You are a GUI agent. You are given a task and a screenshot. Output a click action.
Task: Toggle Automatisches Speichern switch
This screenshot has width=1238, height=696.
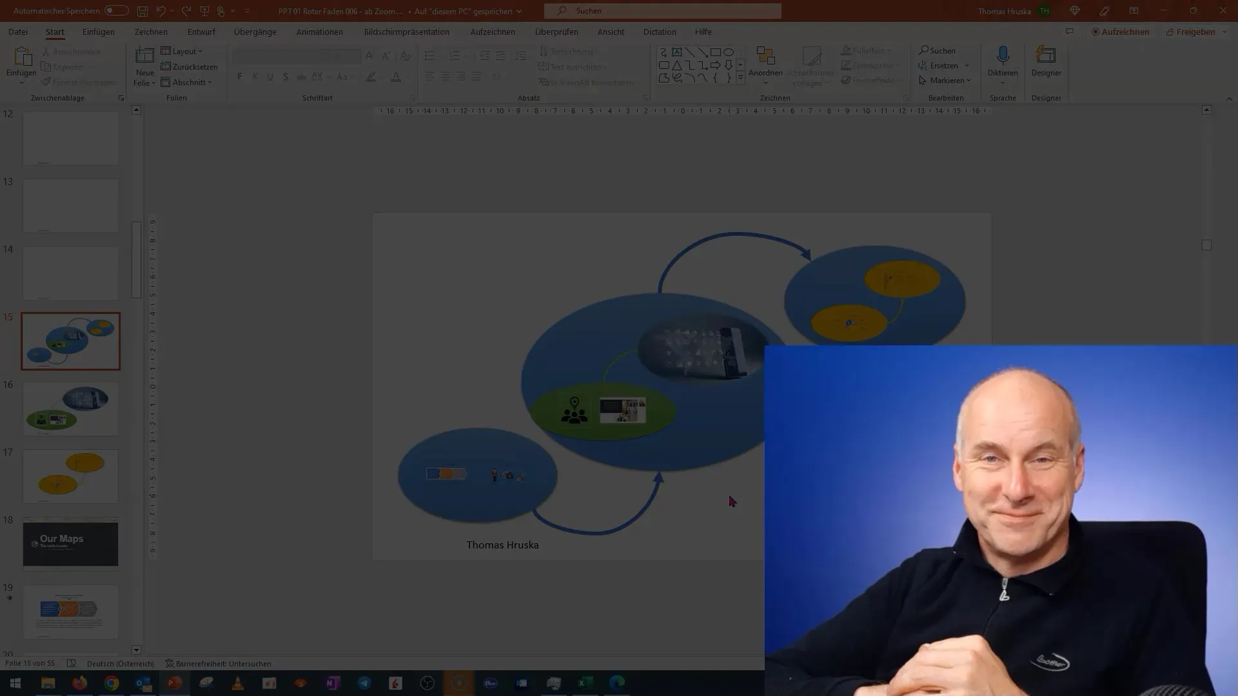point(116,11)
